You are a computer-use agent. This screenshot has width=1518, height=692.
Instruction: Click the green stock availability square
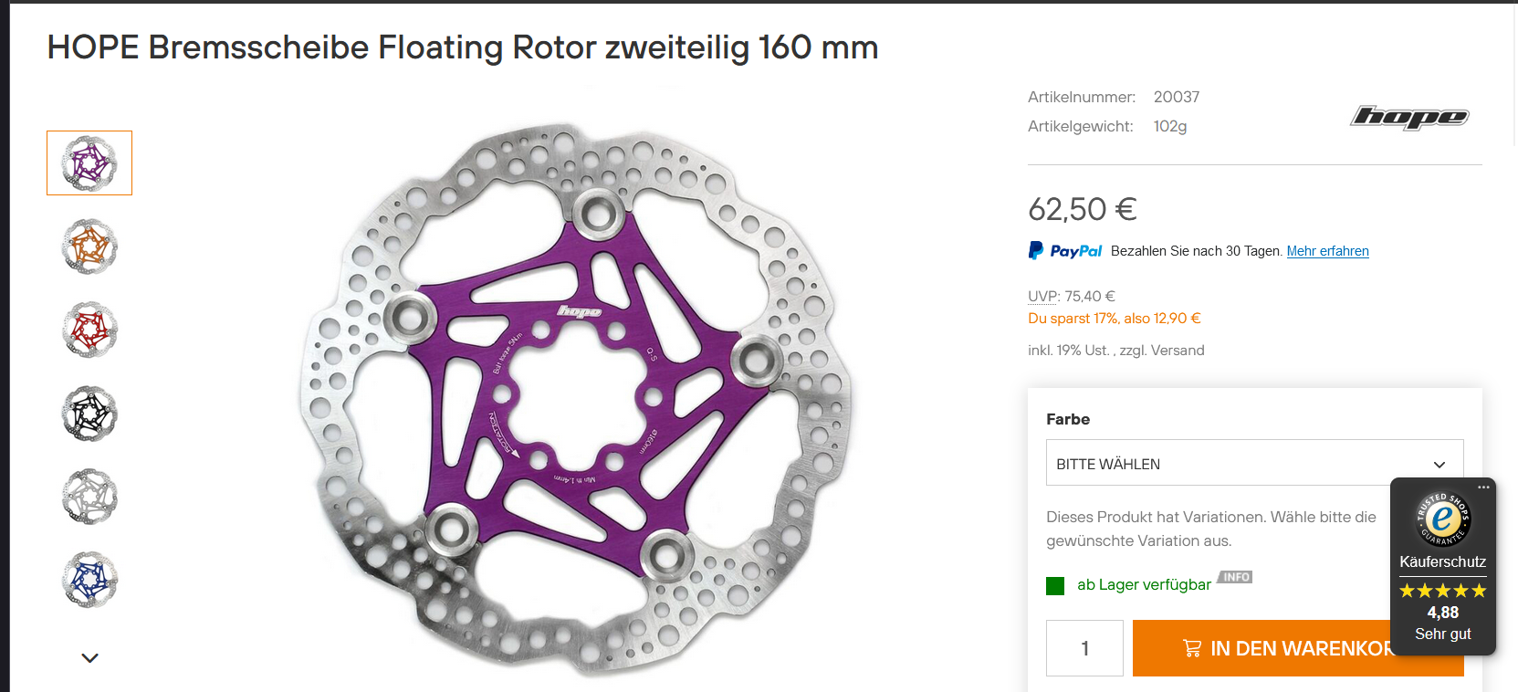1055,586
